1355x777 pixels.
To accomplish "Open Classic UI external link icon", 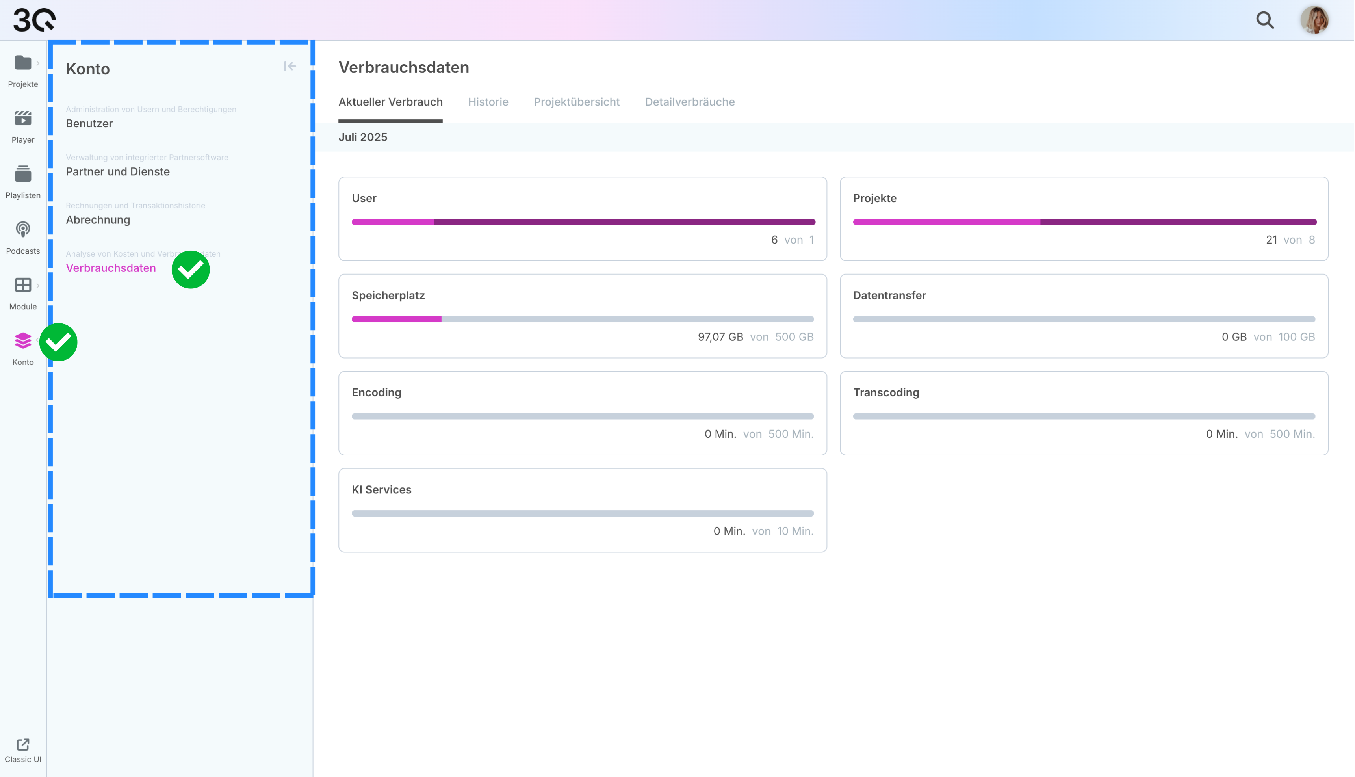I will pyautogui.click(x=22, y=744).
